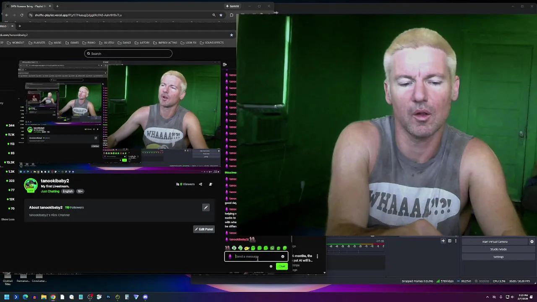Open the emoji picker in chat input

pyautogui.click(x=283, y=257)
